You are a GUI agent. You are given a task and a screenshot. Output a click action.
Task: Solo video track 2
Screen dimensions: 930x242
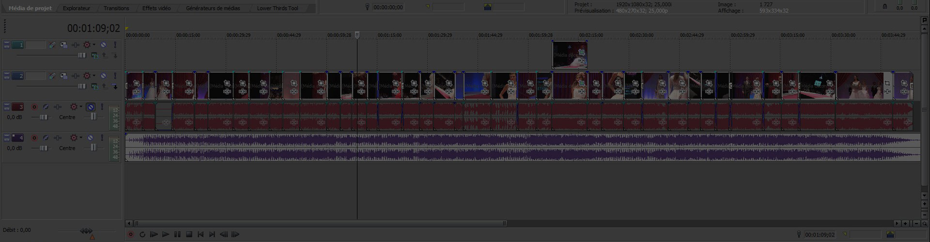point(115,76)
